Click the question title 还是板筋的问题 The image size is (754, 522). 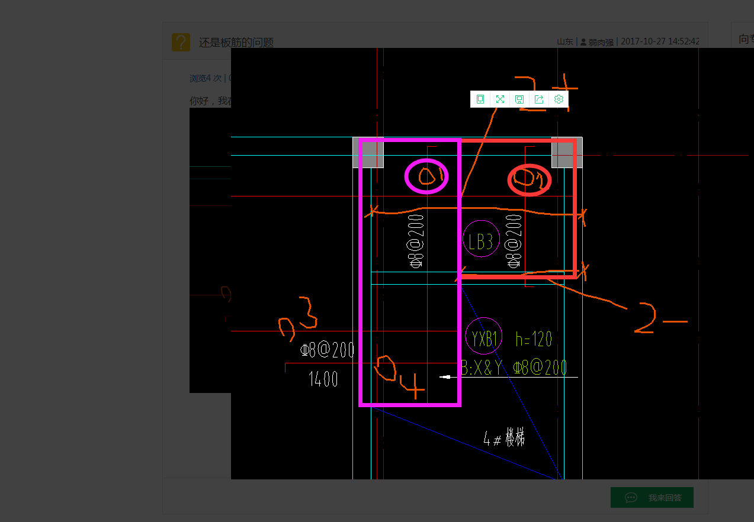click(236, 43)
